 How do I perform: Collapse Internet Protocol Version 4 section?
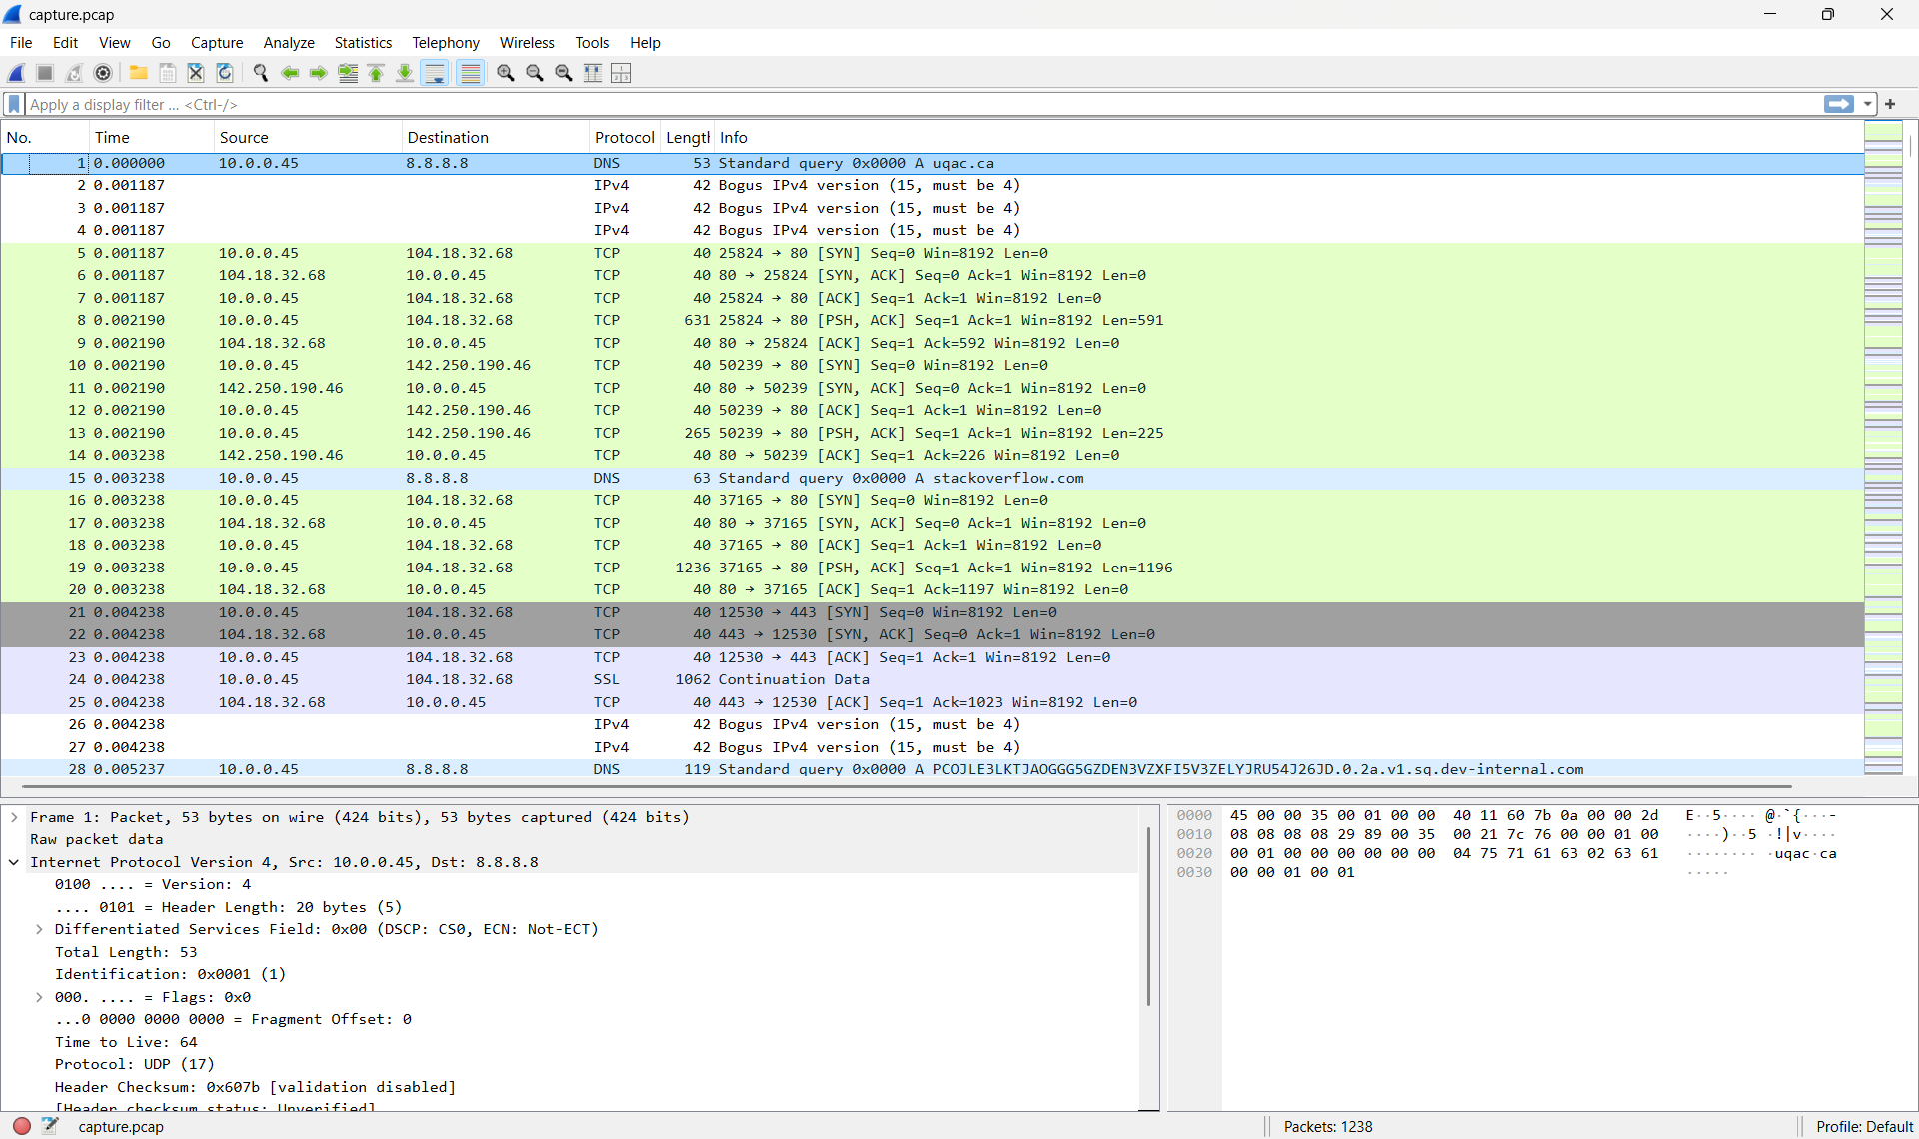point(14,862)
